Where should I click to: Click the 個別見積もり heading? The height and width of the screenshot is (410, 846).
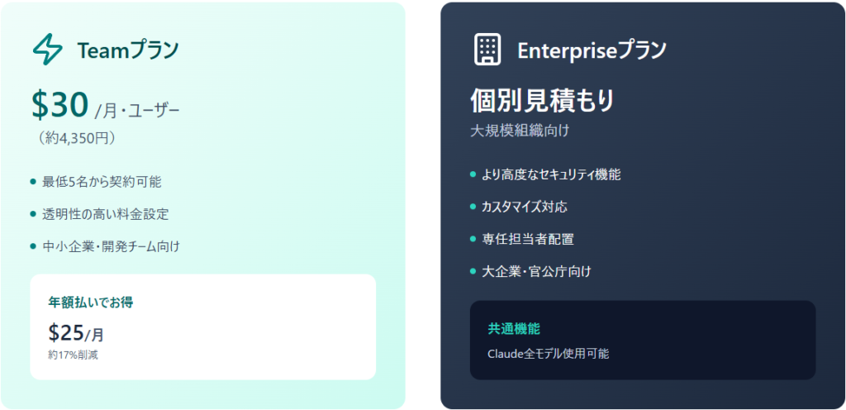tap(542, 101)
